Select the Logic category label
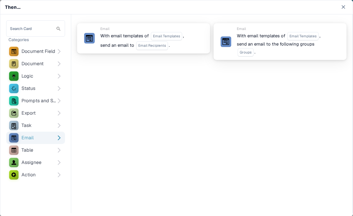Screen dimensions: 353x216 tap(27, 76)
